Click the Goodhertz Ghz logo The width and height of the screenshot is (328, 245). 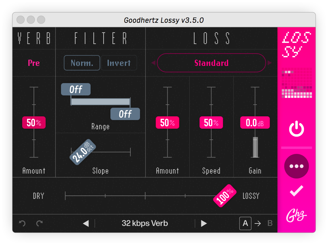click(296, 215)
